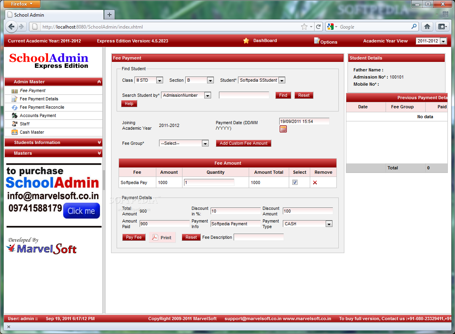Click the Staff sidebar icon
The width and height of the screenshot is (455, 334).
15,124
